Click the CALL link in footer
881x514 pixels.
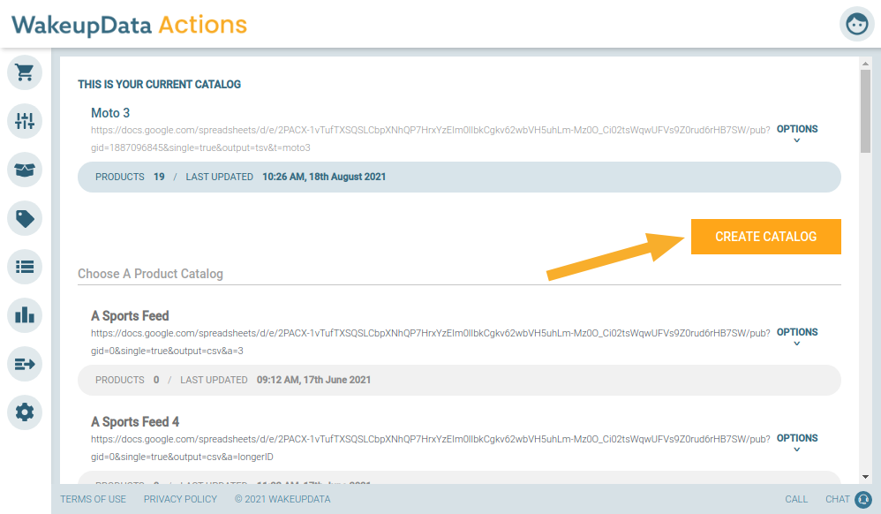pyautogui.click(x=796, y=499)
